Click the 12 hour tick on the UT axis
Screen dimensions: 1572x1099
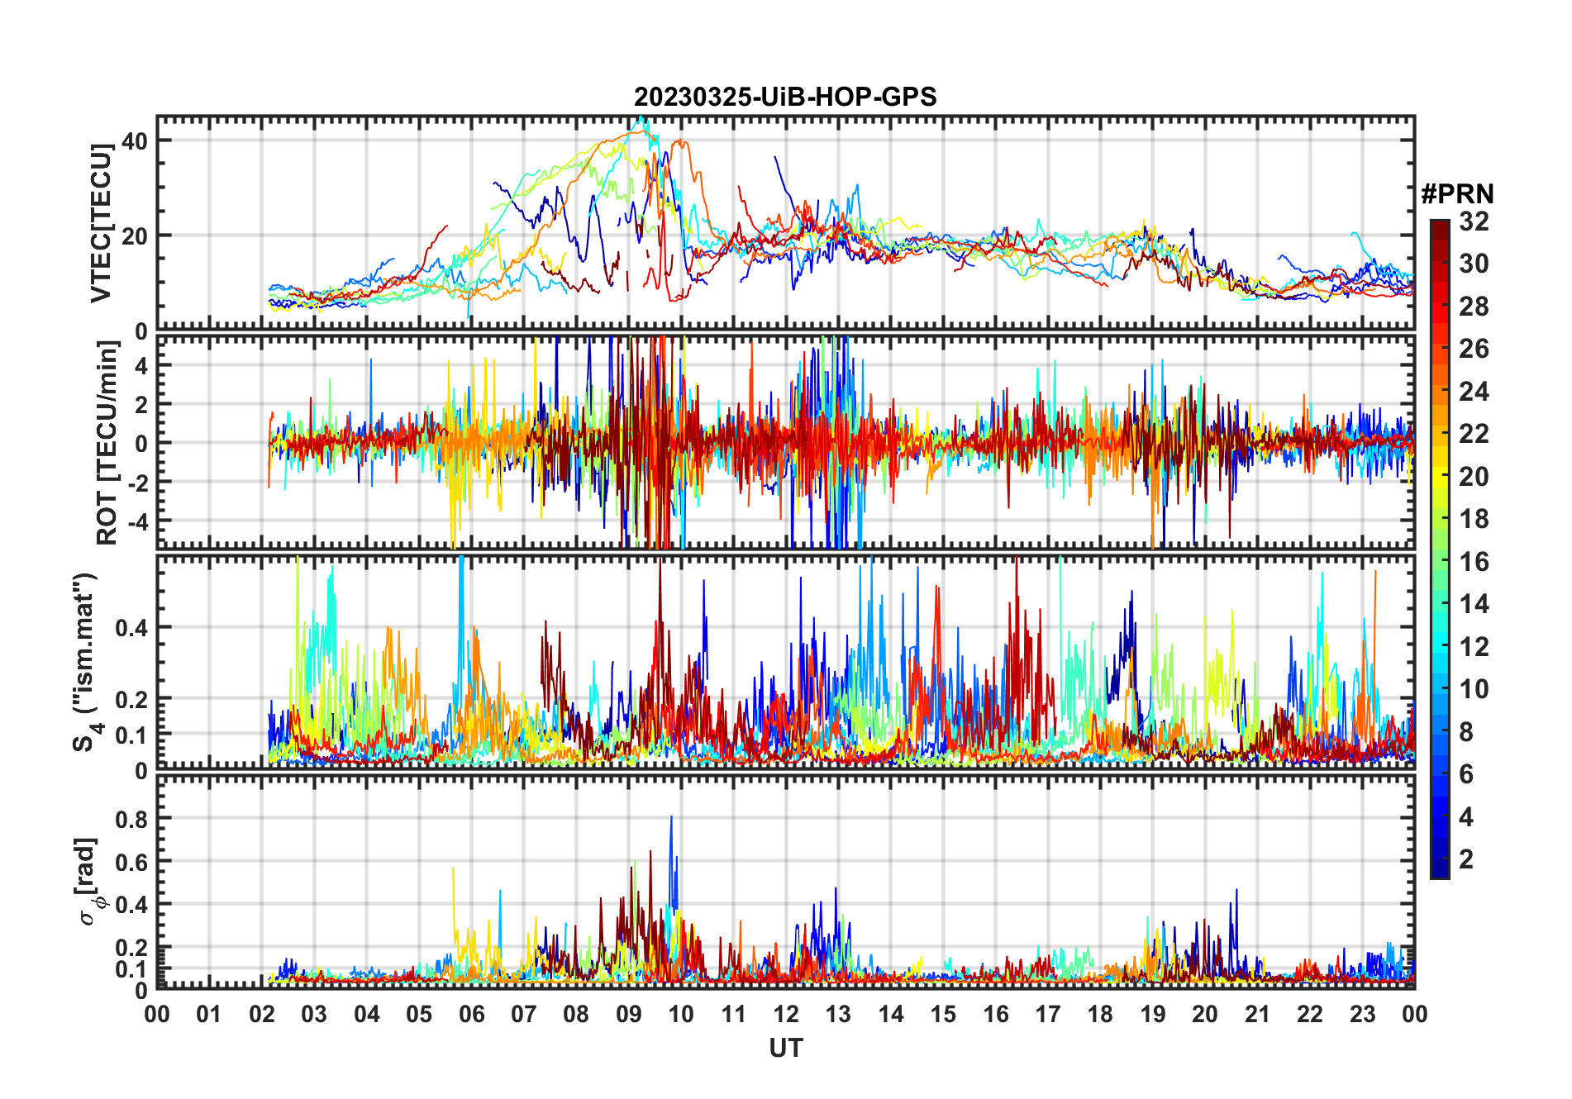[786, 1015]
